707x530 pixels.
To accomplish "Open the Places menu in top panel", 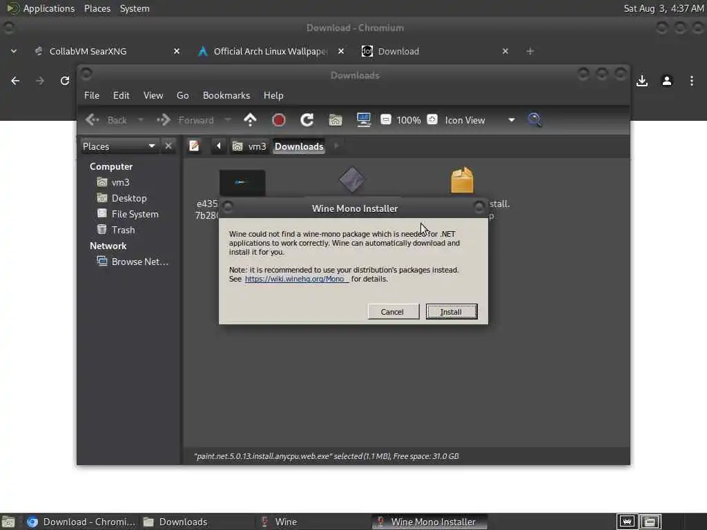I will (97, 8).
